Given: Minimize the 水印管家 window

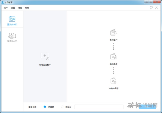Looking at the screenshot, I should point(147,2).
